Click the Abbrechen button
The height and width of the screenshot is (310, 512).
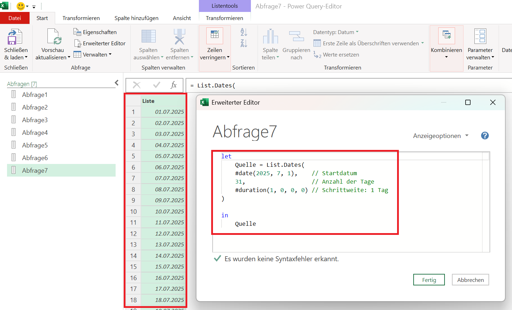point(471,280)
